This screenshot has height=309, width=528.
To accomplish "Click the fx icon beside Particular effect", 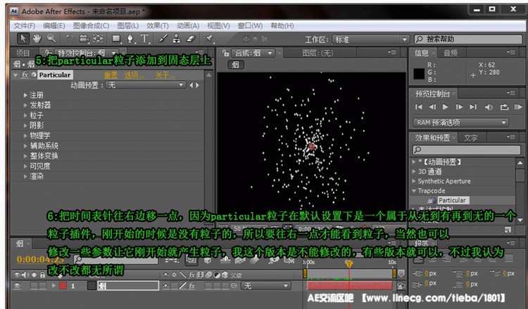I will pyautogui.click(x=25, y=75).
